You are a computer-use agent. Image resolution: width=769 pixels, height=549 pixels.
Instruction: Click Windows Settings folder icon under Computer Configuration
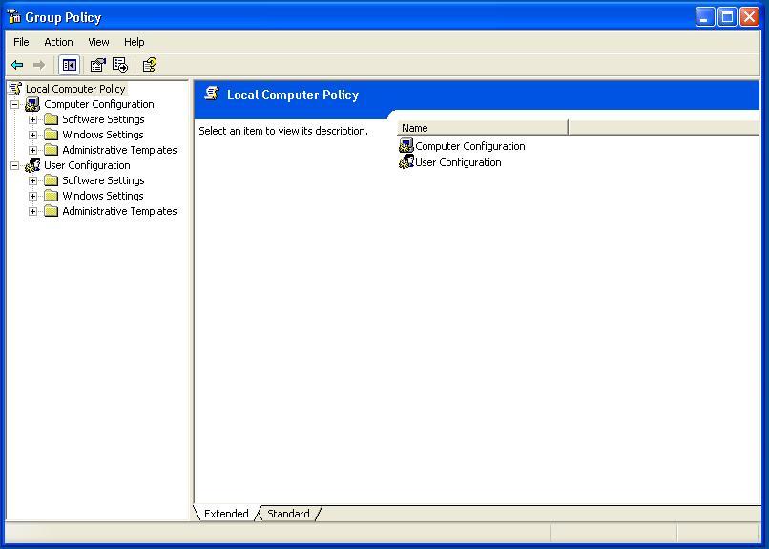pos(51,135)
